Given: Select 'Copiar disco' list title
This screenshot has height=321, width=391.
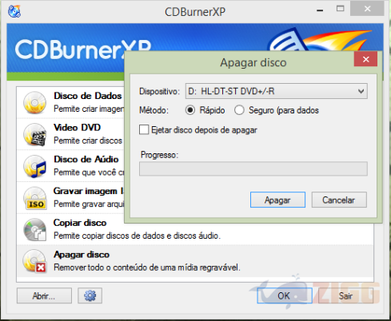Looking at the screenshot, I should click(x=80, y=223).
